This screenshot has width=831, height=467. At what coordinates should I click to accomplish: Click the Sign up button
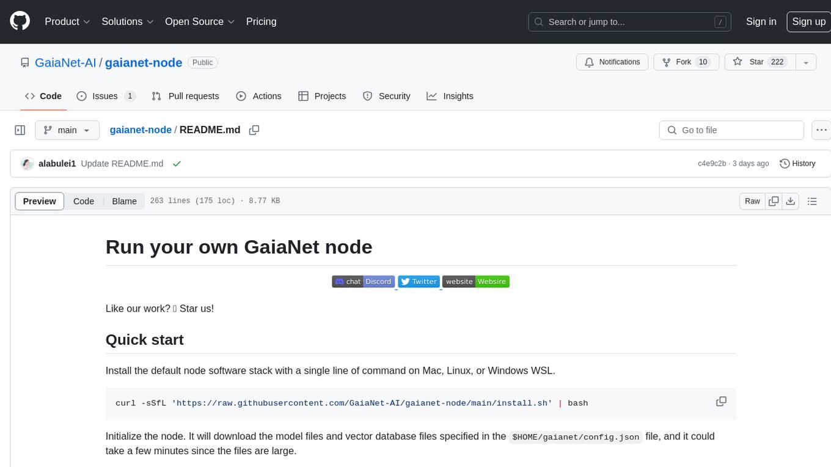808,21
